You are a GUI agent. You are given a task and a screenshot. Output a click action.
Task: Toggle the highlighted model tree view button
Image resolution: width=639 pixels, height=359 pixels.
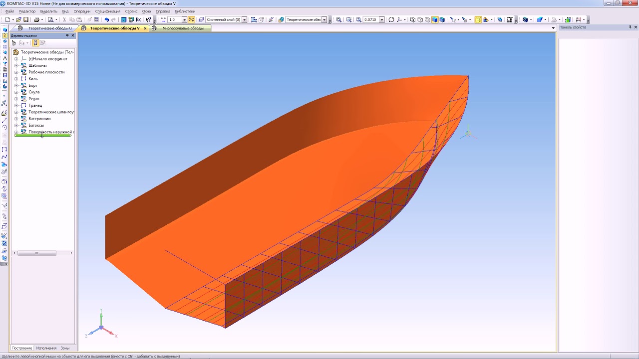(35, 43)
